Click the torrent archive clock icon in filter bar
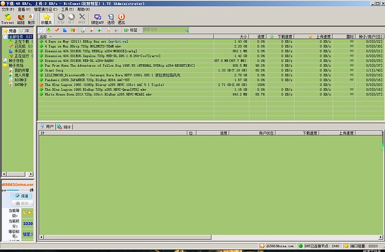385x252 pixels. pos(83,30)
